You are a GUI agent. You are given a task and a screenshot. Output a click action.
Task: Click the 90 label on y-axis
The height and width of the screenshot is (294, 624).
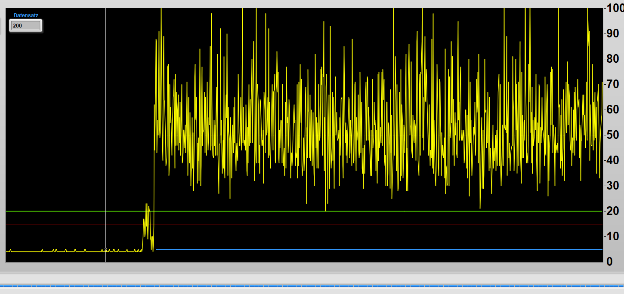tap(612, 34)
